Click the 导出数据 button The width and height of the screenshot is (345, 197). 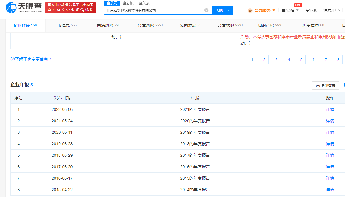point(325,85)
